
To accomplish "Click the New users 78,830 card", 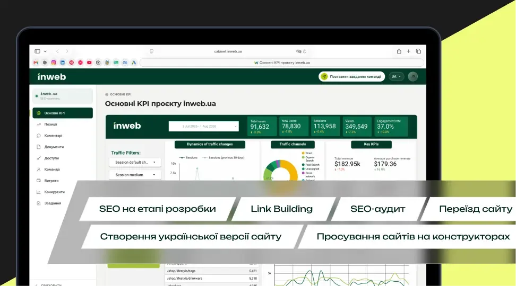I will coord(294,127).
